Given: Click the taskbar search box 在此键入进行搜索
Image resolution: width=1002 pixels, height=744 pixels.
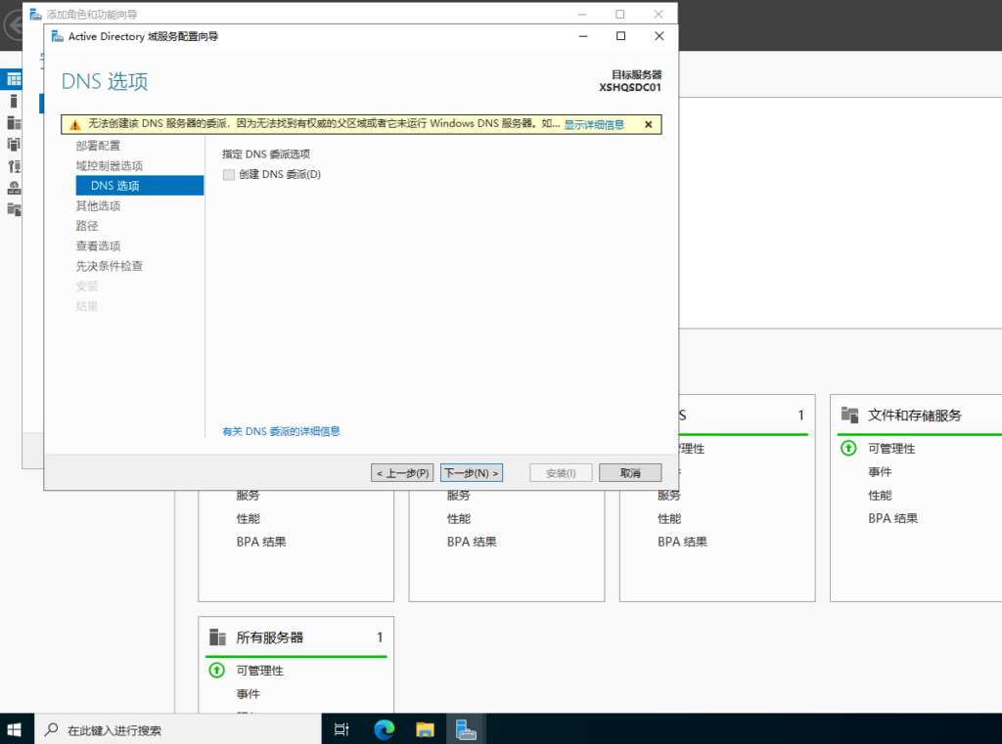Looking at the screenshot, I should [178, 729].
